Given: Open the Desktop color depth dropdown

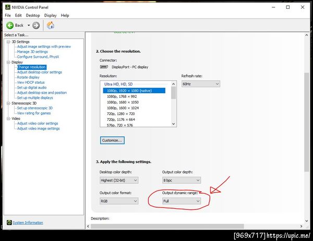Looking at the screenshot, I should [119, 181].
